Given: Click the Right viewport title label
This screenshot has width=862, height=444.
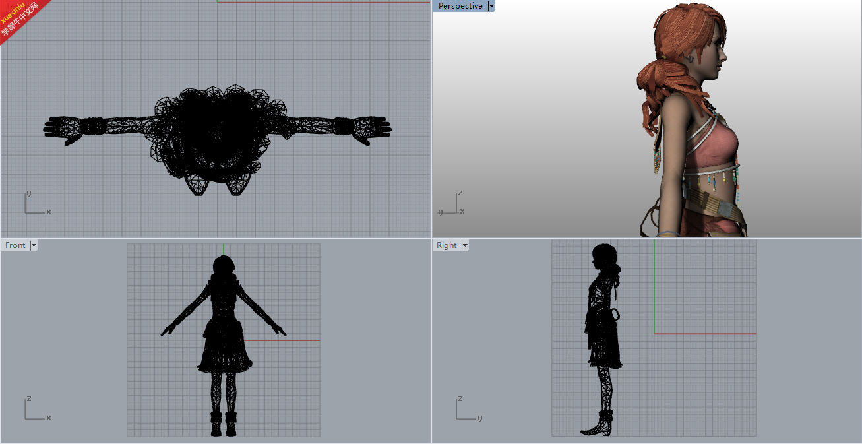Looking at the screenshot, I should click(446, 245).
